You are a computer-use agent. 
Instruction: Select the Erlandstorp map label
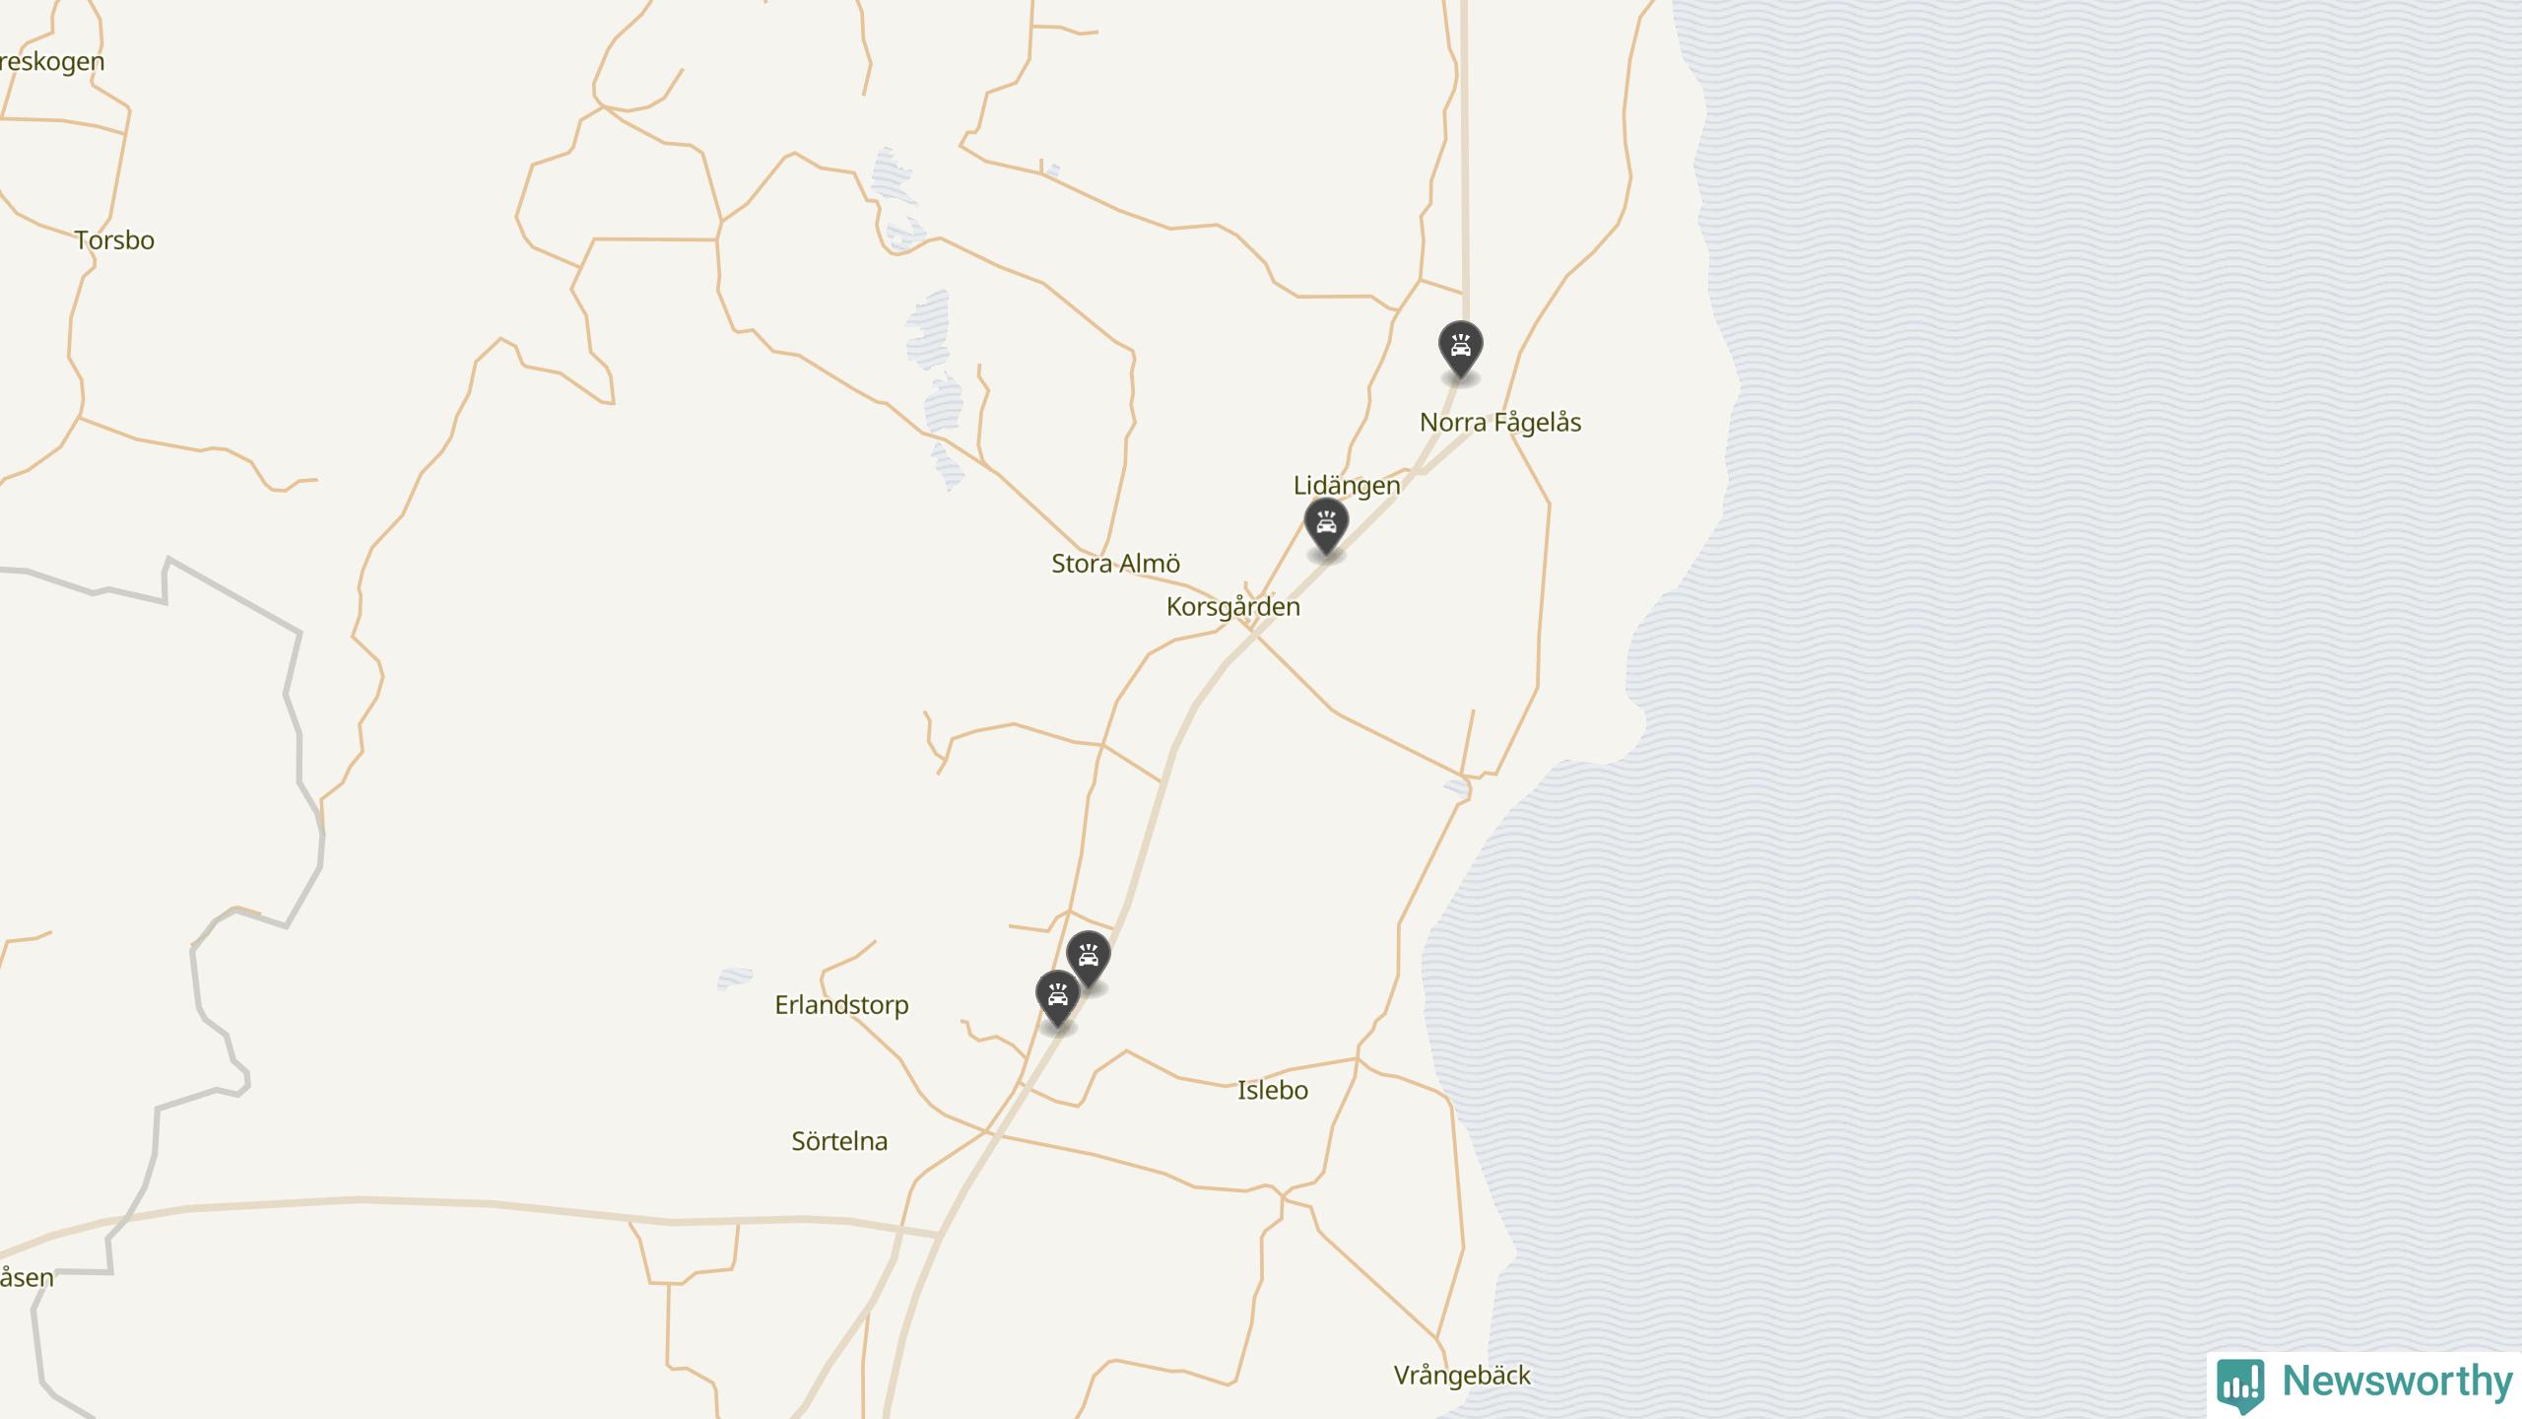841,1005
